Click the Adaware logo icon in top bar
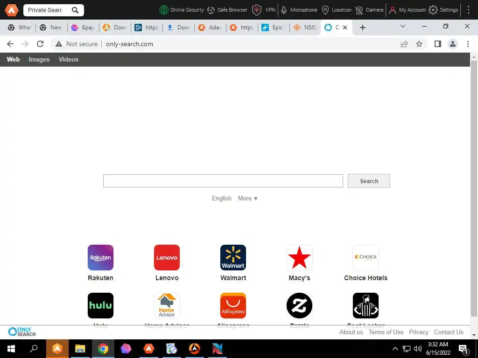 [12, 10]
